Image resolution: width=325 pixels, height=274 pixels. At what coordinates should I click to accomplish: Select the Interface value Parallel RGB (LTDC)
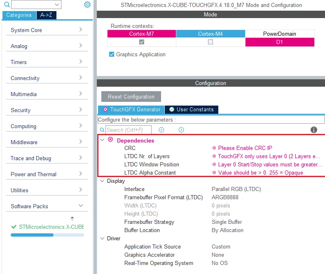click(236, 189)
